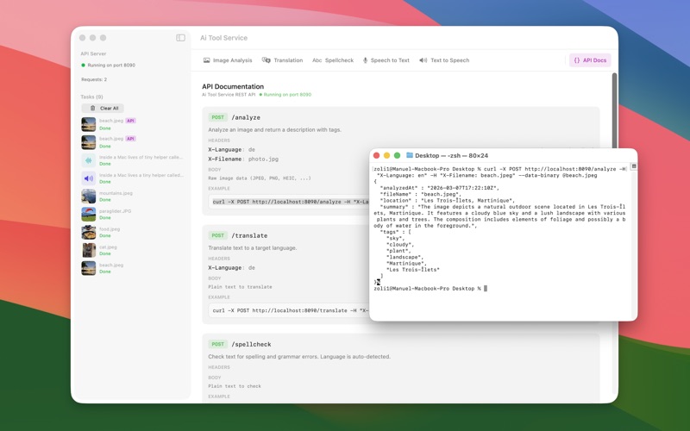Click the 'Requests: 2' sidebar text

point(94,79)
